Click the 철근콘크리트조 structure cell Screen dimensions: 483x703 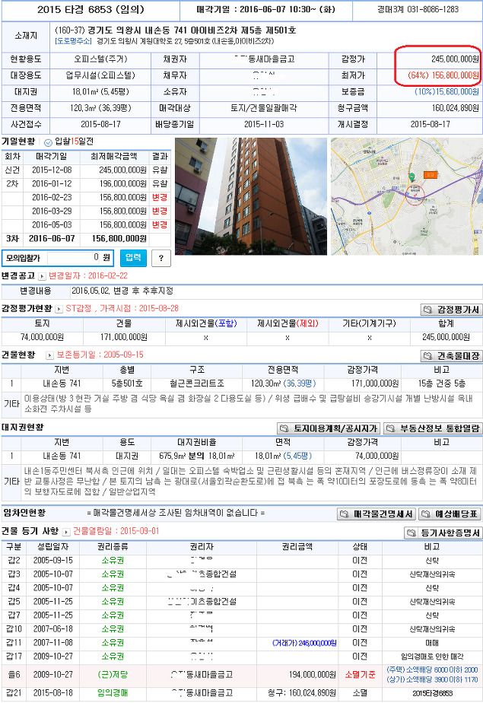tap(197, 383)
